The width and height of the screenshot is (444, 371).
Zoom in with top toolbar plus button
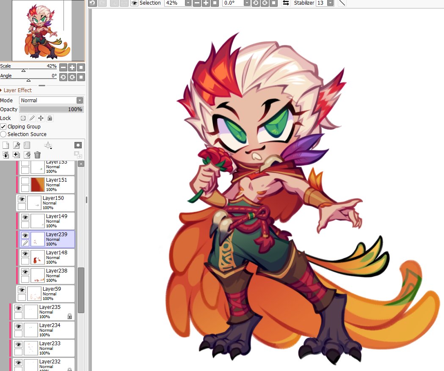pos(206,3)
